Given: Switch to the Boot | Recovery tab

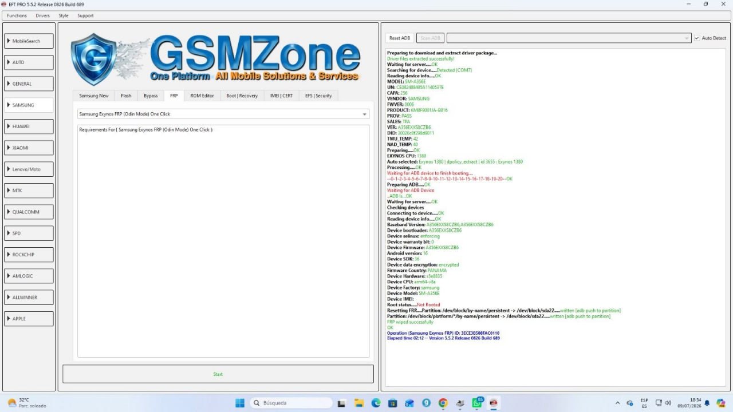Looking at the screenshot, I should pos(242,96).
